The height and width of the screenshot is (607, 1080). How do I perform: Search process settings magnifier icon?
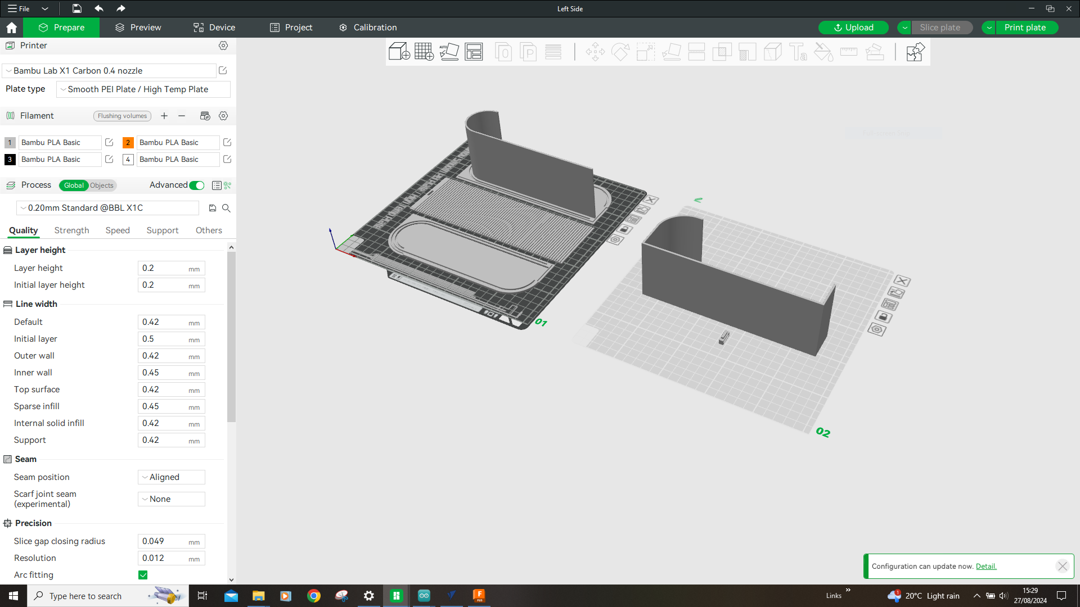pyautogui.click(x=226, y=208)
